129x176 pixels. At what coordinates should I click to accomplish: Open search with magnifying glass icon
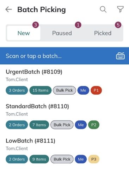[x=103, y=10]
